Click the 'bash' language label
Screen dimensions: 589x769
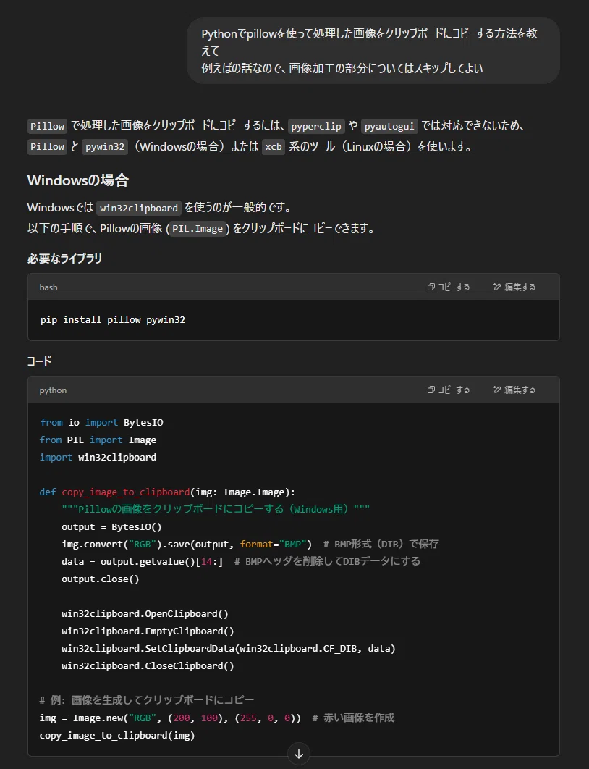point(48,287)
